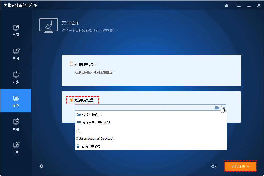The image size is (264, 176).
Task: Close the application window
Action: pos(259,5)
